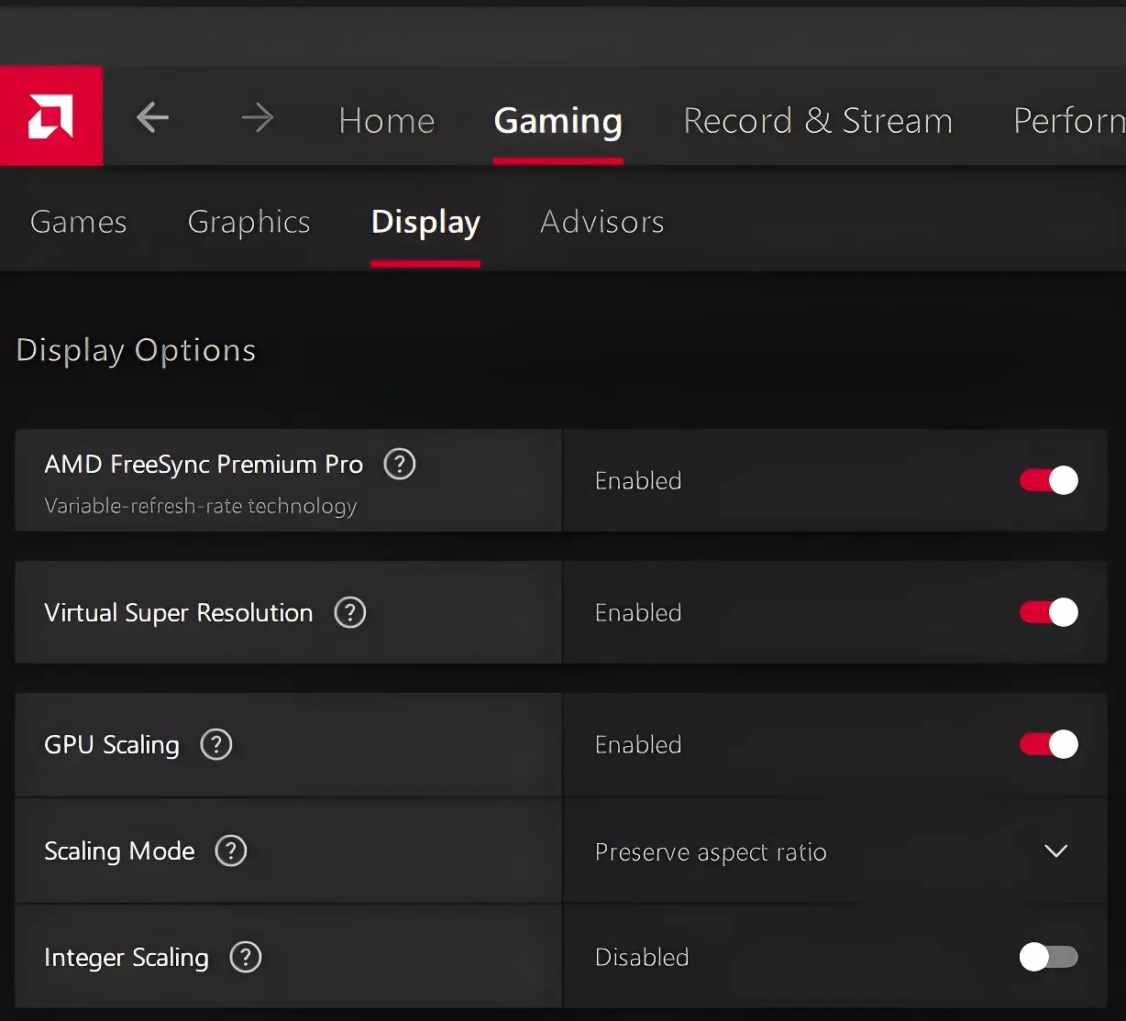
Task: Click the Preserve aspect ratio value
Action: 711,852
